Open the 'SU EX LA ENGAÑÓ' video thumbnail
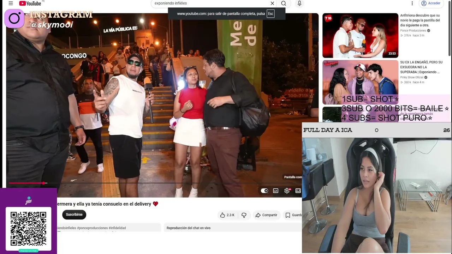The image size is (452, 254). point(360,82)
